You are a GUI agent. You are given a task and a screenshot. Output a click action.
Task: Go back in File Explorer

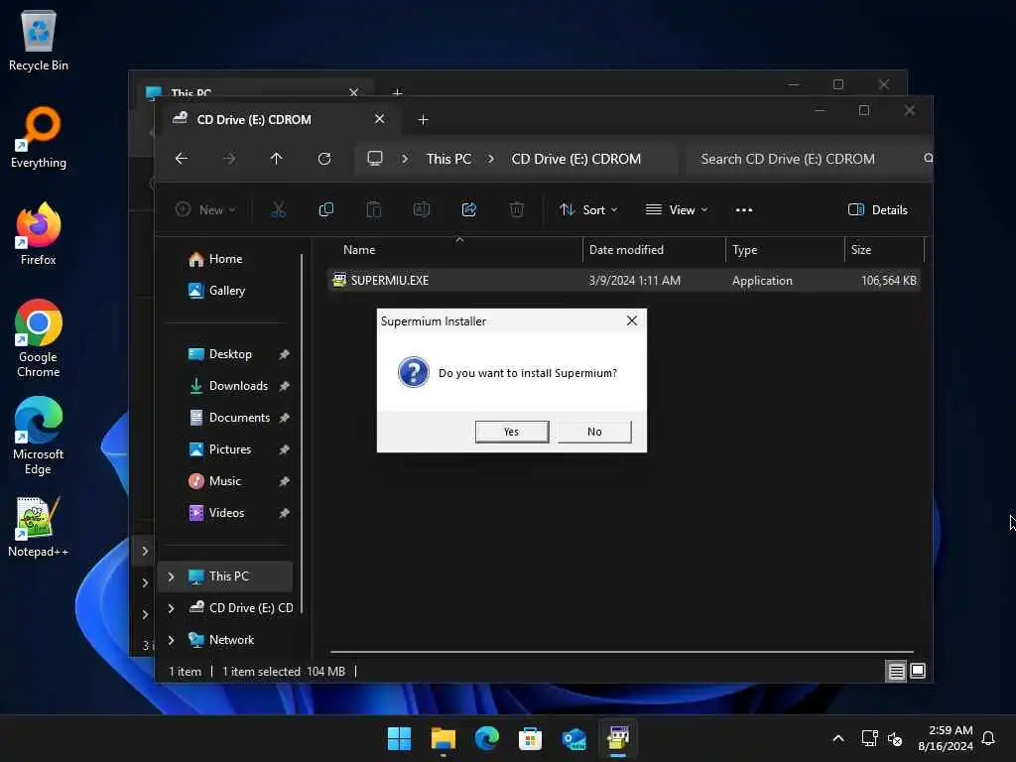[x=182, y=159]
